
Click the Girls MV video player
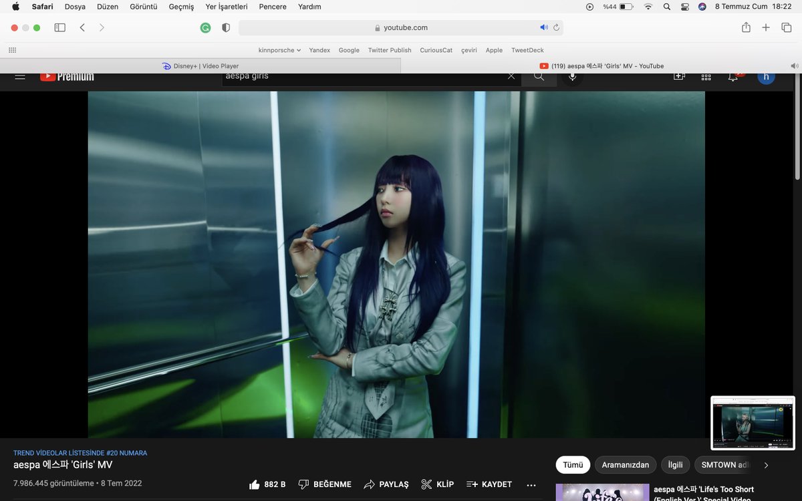pyautogui.click(x=396, y=265)
